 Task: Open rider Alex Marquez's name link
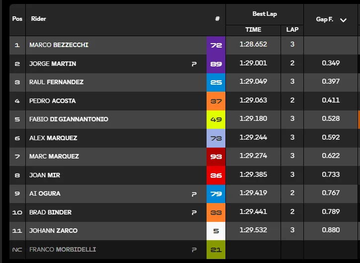pyautogui.click(x=53, y=138)
